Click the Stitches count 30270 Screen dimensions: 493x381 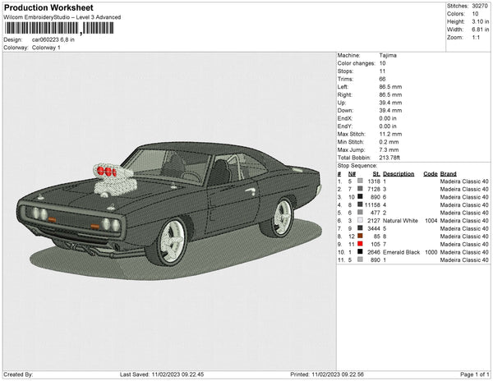(478, 7)
